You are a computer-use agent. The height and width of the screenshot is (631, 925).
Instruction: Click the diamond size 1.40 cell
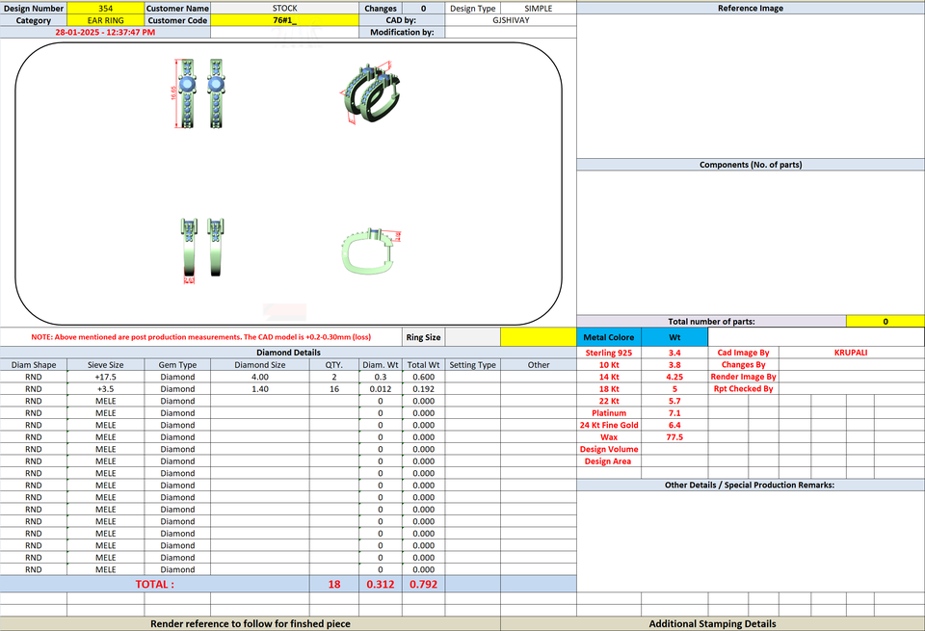[259, 389]
